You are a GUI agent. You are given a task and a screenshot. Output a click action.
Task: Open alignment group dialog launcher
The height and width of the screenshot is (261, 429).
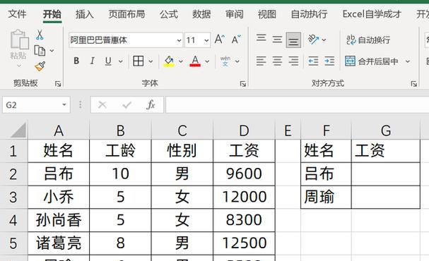[x=413, y=83]
